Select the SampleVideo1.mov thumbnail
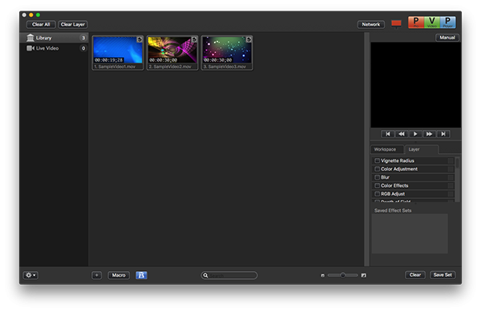 click(x=118, y=53)
